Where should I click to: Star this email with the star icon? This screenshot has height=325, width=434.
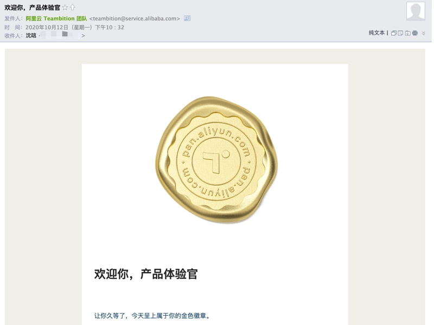coord(65,8)
